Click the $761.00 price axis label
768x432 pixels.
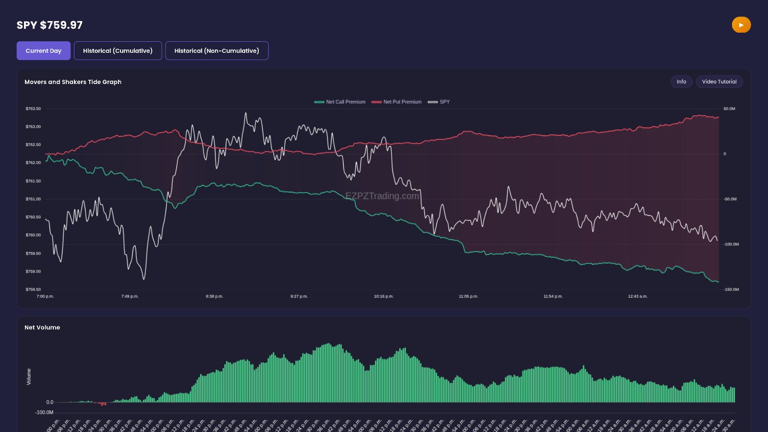point(33,199)
